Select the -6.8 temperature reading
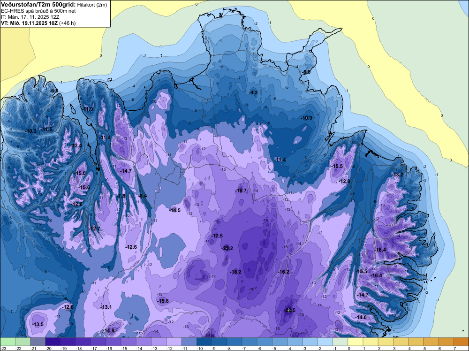469x351 pixels. point(54,91)
